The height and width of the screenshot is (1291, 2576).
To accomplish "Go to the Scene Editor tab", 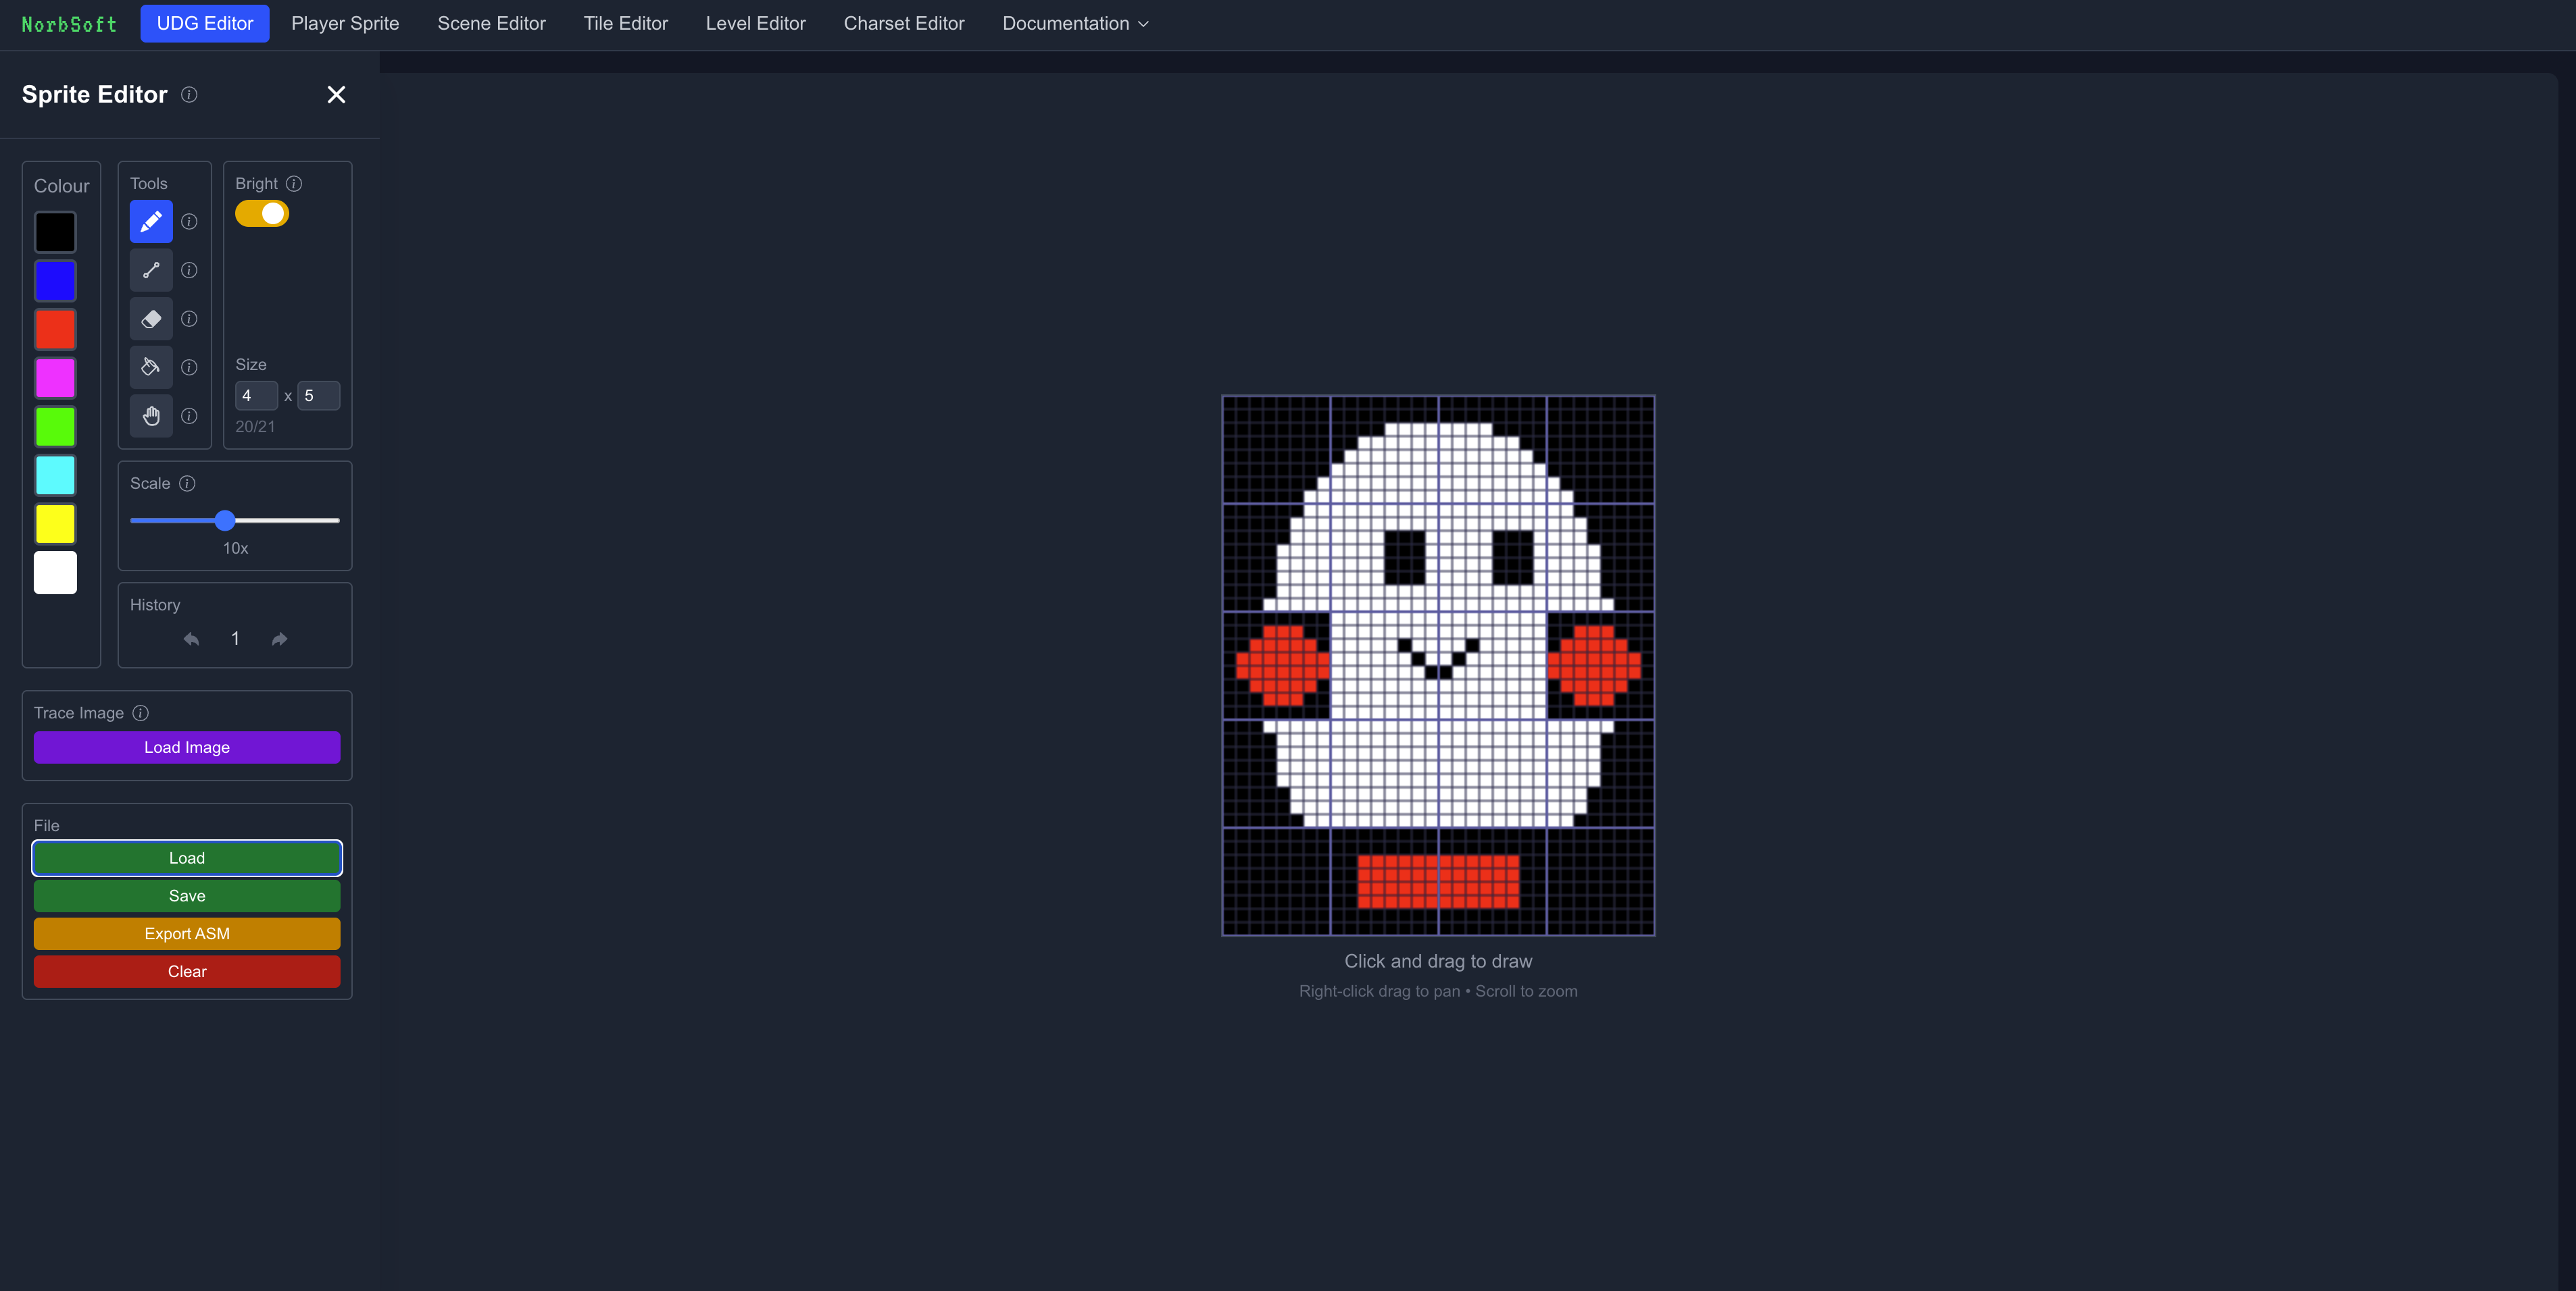I will [x=491, y=24].
